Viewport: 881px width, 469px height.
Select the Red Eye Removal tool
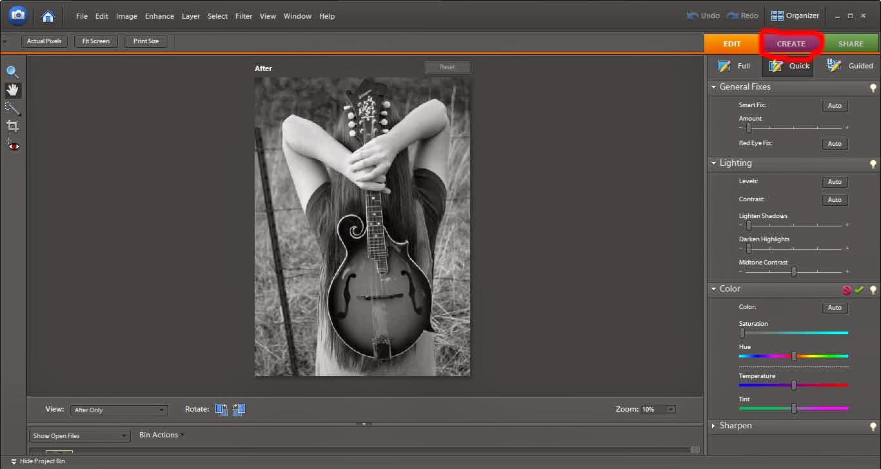[x=12, y=145]
